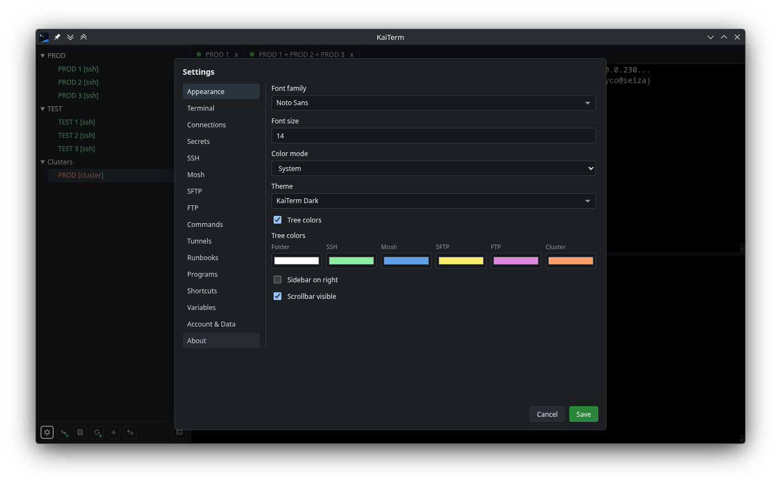Open the Runbooks settings section
The image size is (781, 486).
[x=221, y=257]
